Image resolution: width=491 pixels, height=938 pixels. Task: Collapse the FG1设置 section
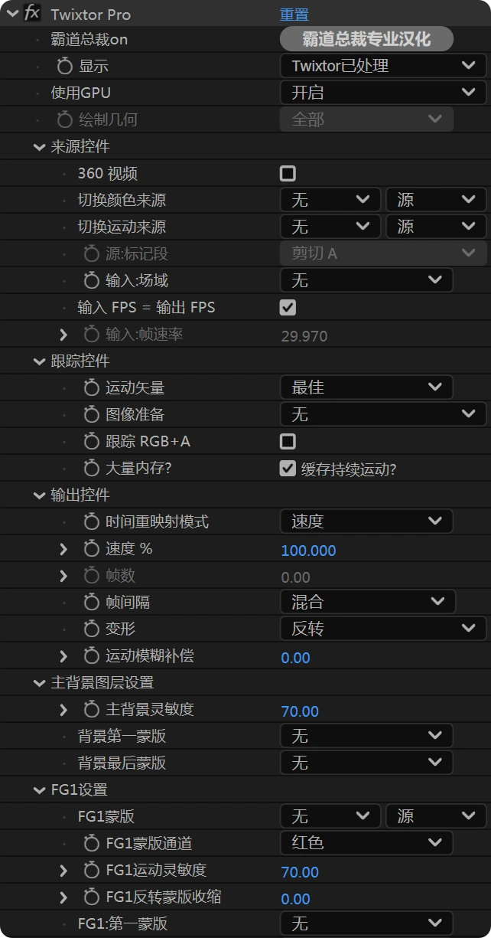[x=39, y=790]
